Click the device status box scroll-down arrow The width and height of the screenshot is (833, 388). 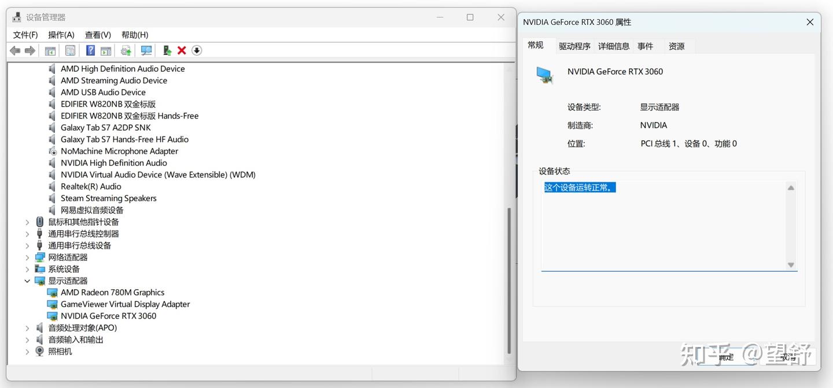[791, 265]
